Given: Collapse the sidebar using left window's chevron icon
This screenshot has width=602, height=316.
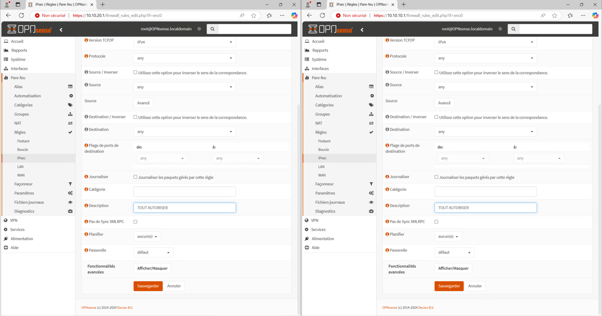Looking at the screenshot, I should click(x=61, y=30).
